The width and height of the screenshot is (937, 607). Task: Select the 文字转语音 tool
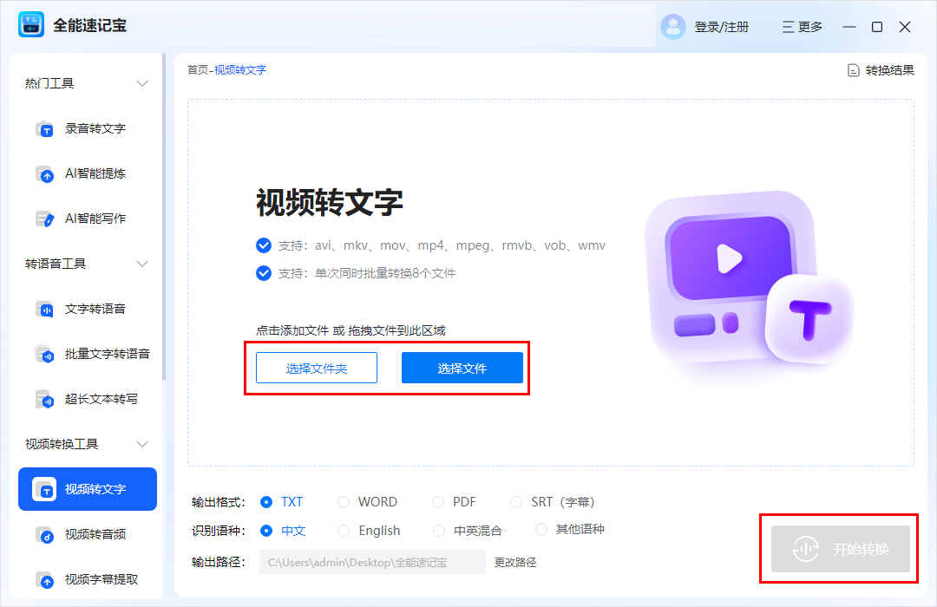[78, 309]
